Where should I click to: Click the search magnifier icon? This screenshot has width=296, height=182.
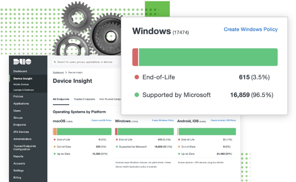pos(55,62)
